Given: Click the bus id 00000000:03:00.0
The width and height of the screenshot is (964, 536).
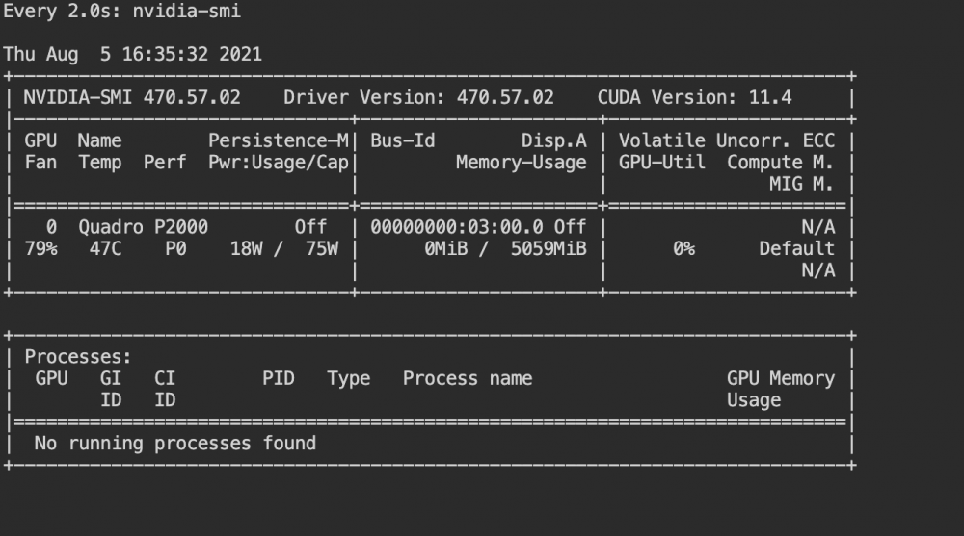Looking at the screenshot, I should click(x=457, y=227).
